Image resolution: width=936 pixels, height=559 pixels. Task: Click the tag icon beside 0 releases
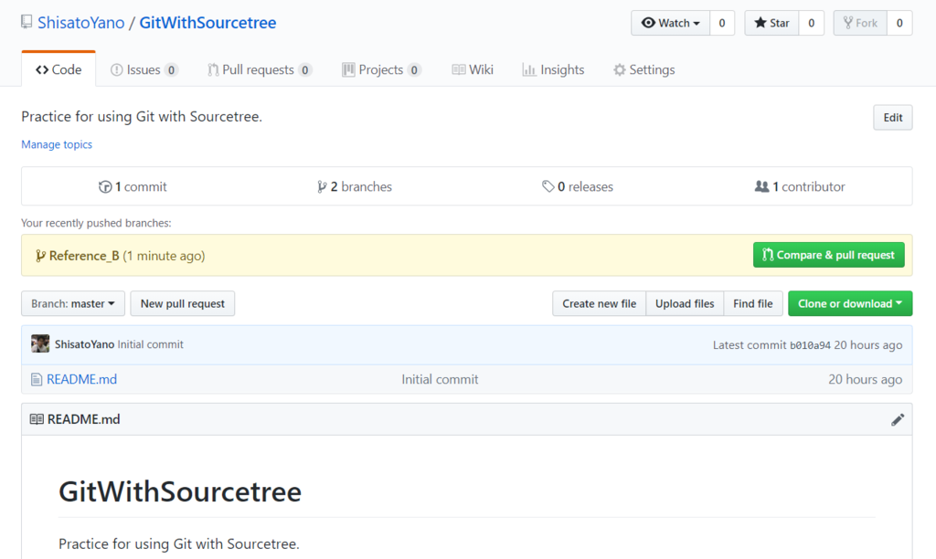click(x=548, y=186)
